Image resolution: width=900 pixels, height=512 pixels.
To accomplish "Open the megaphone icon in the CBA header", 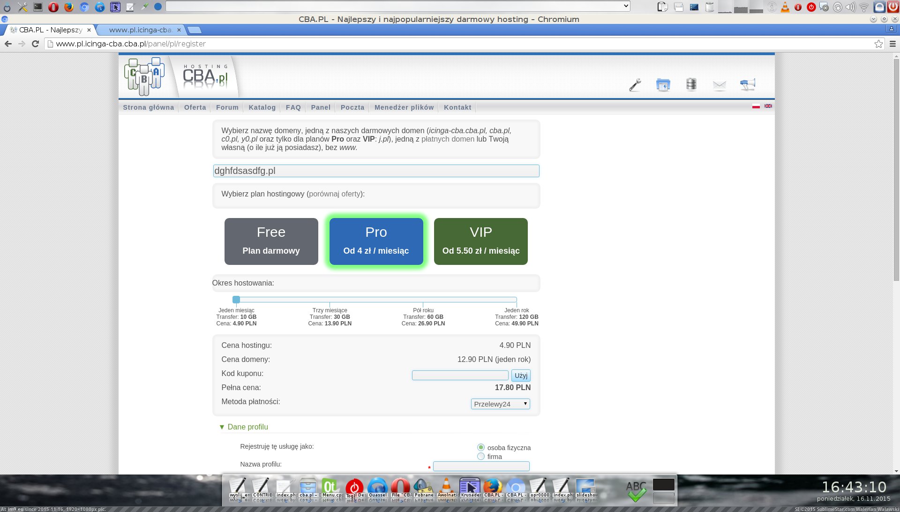I will (x=748, y=85).
